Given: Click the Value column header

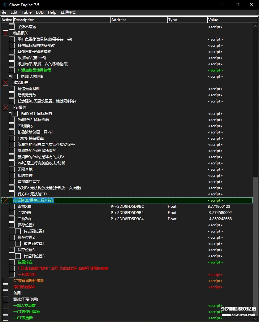Looking at the screenshot, I should click(231, 20).
